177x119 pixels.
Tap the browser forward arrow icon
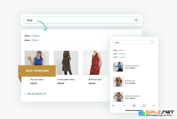point(124,106)
